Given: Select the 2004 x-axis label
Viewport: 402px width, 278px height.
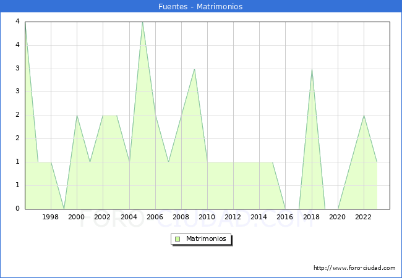Looking at the screenshot, I should coord(129,217).
